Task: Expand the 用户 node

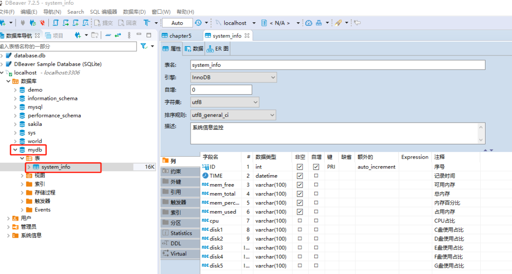Action: 8,218
